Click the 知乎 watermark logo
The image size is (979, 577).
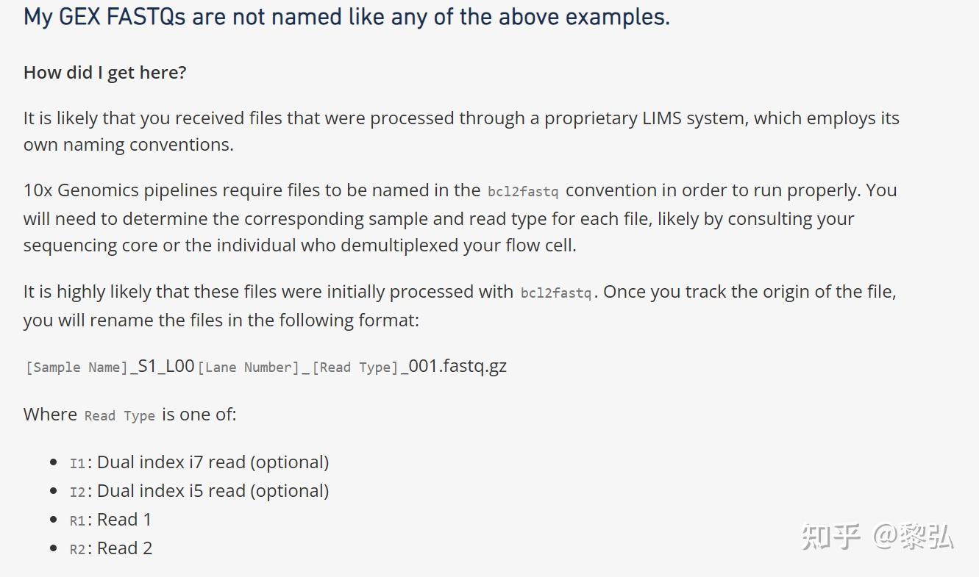click(x=830, y=537)
